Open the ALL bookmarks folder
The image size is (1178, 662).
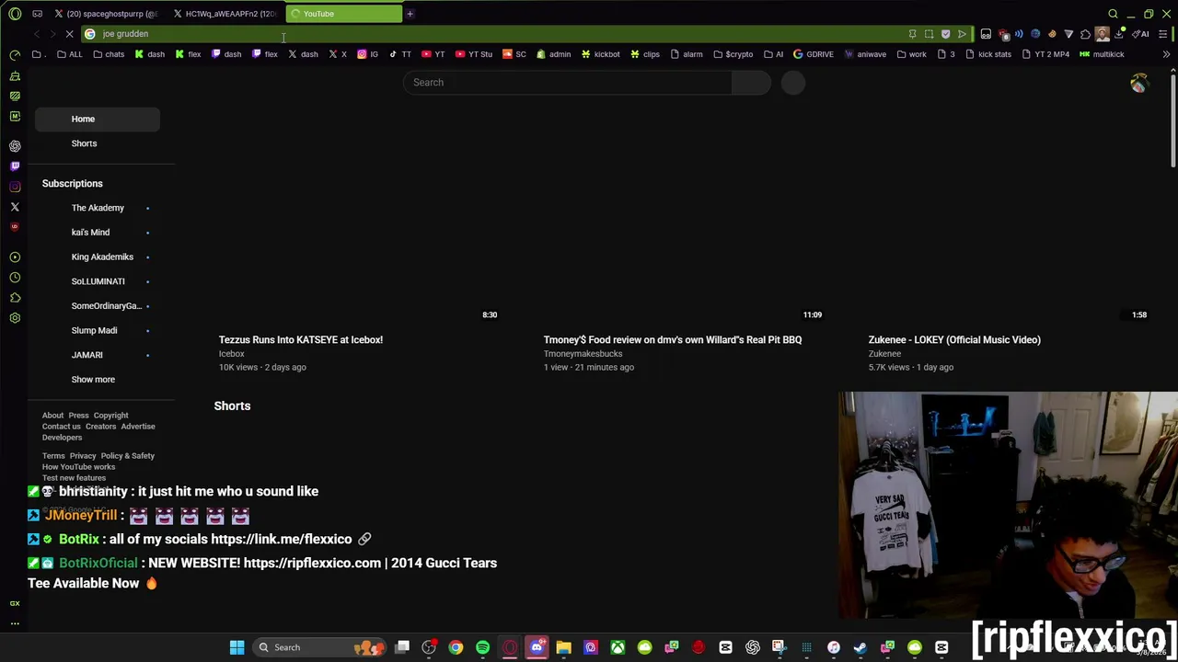[70, 54]
